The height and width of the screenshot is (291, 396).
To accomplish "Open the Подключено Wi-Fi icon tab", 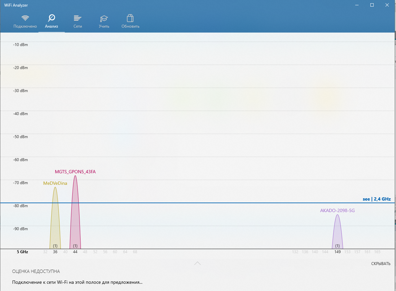I will click(x=25, y=18).
